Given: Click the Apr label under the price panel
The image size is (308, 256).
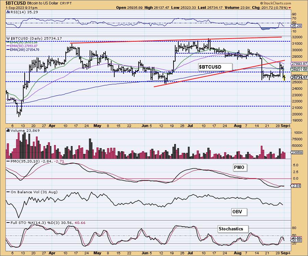Looking at the screenshot, I should point(52,126).
